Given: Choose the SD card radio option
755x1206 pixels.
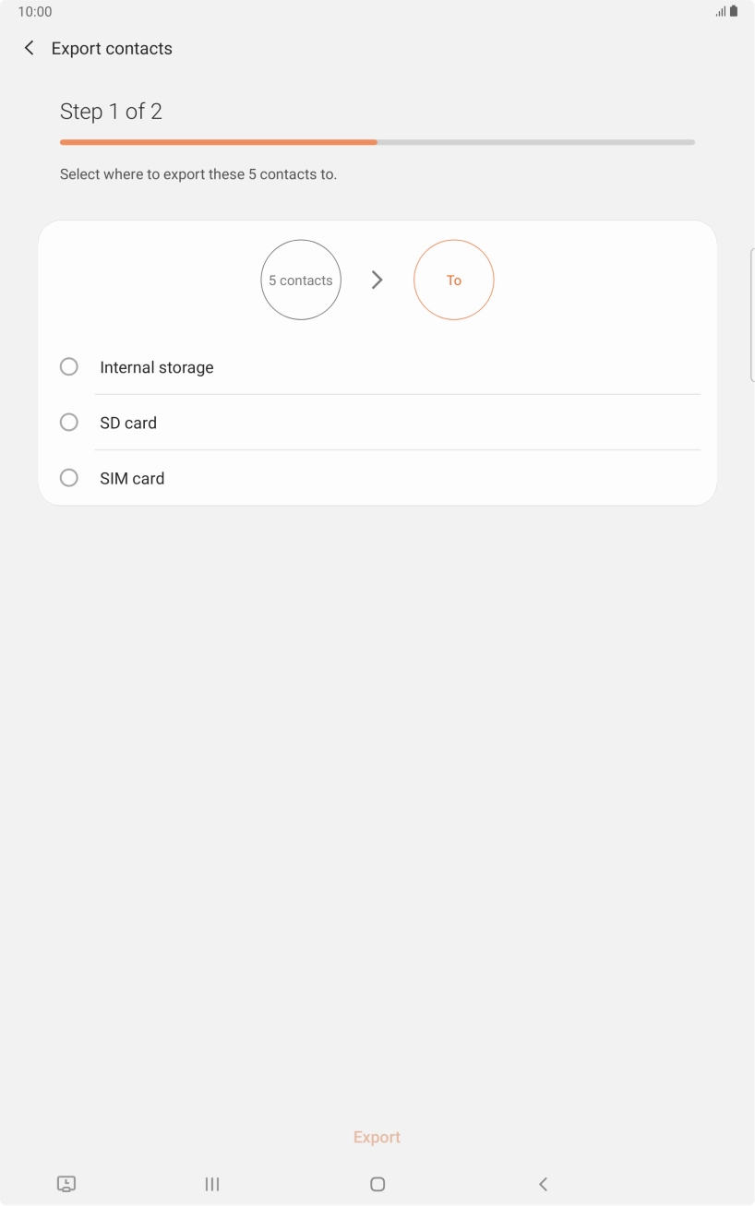Looking at the screenshot, I should point(69,423).
